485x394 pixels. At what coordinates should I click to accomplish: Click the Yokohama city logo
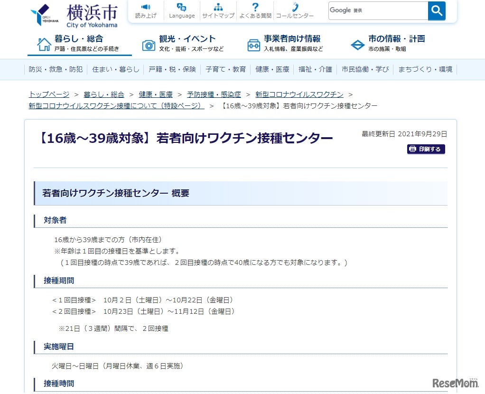(x=74, y=14)
